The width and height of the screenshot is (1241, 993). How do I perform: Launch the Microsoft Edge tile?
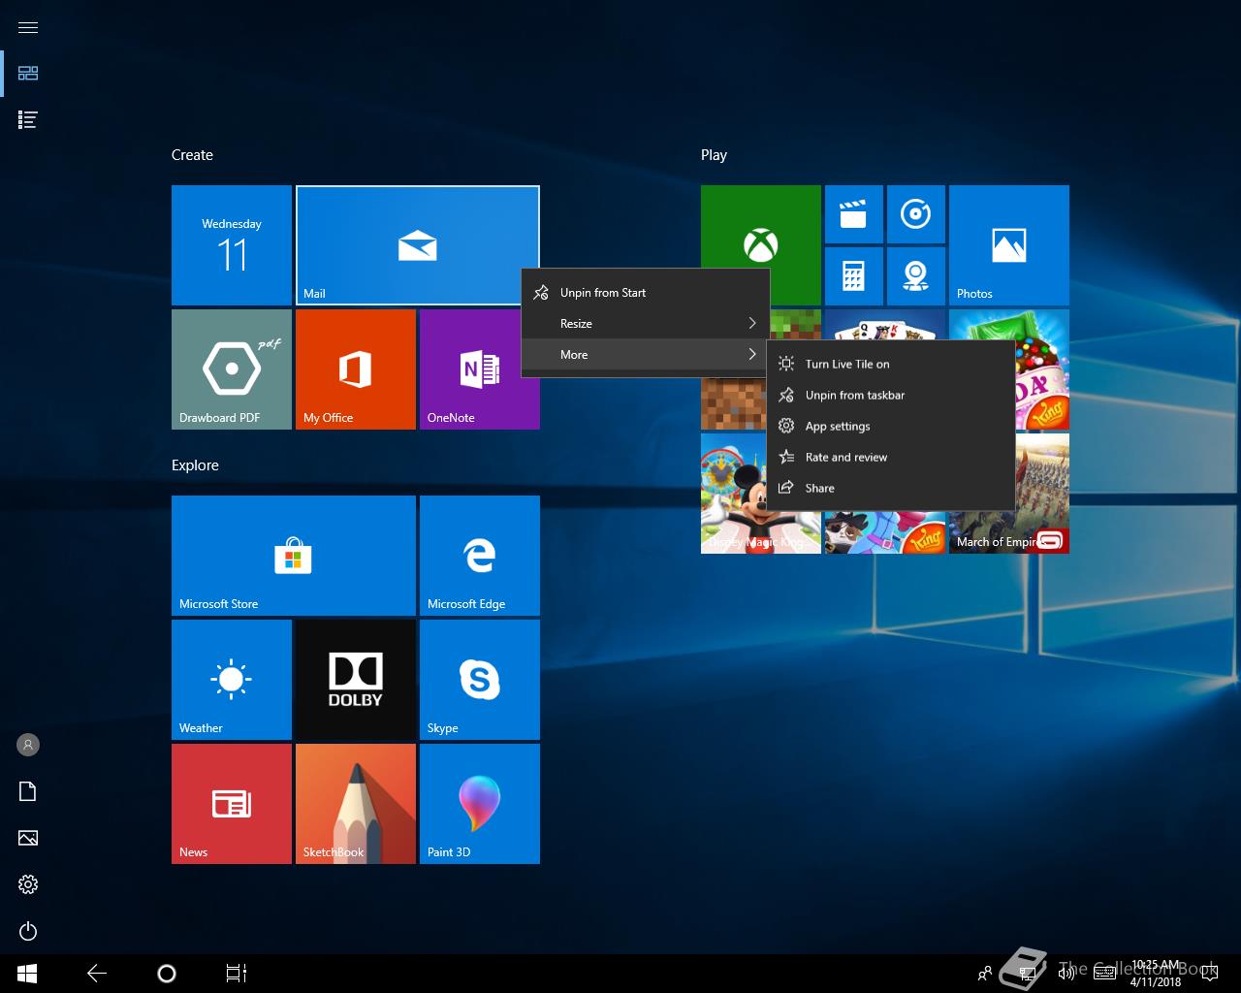480,556
